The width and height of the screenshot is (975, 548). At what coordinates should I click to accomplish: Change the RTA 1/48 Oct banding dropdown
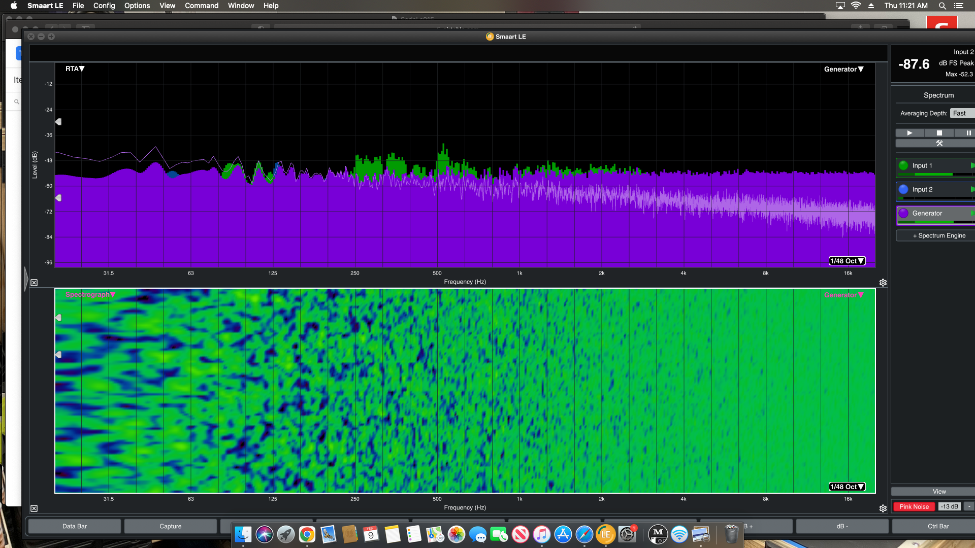click(x=847, y=261)
